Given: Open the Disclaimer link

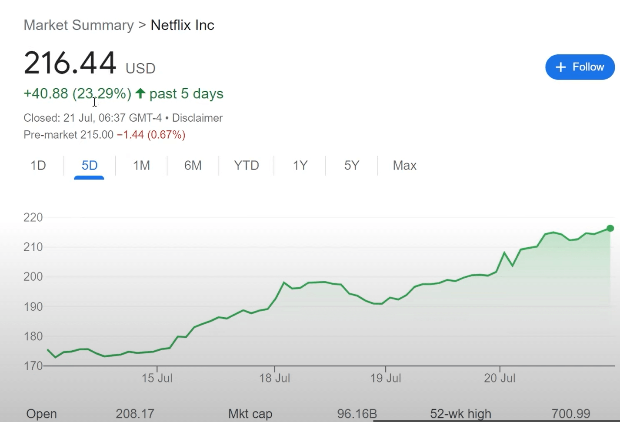Looking at the screenshot, I should 197,118.
